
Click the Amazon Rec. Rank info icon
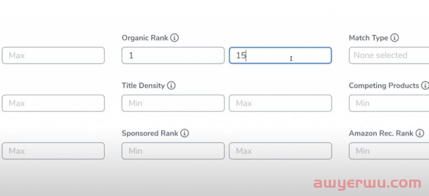coord(420,133)
